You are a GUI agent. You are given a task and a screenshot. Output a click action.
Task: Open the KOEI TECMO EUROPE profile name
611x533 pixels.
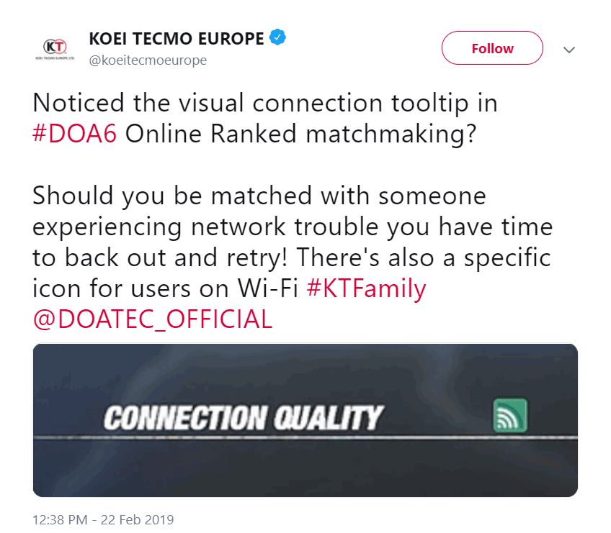[x=176, y=38]
